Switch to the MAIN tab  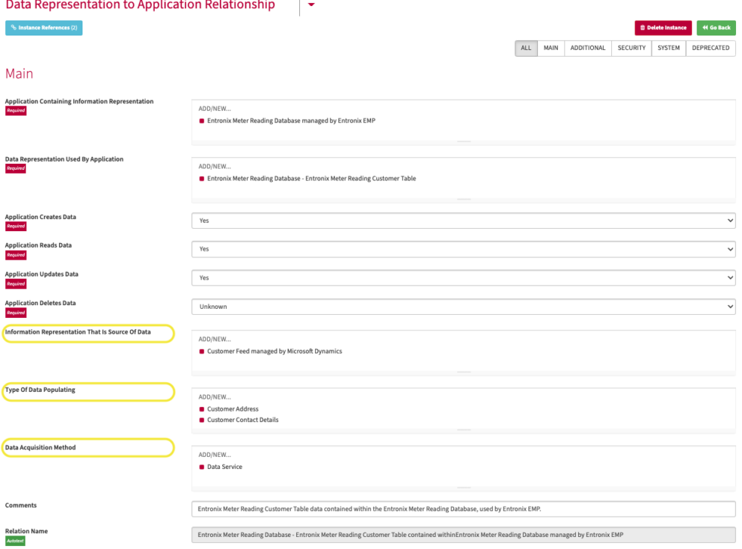551,48
